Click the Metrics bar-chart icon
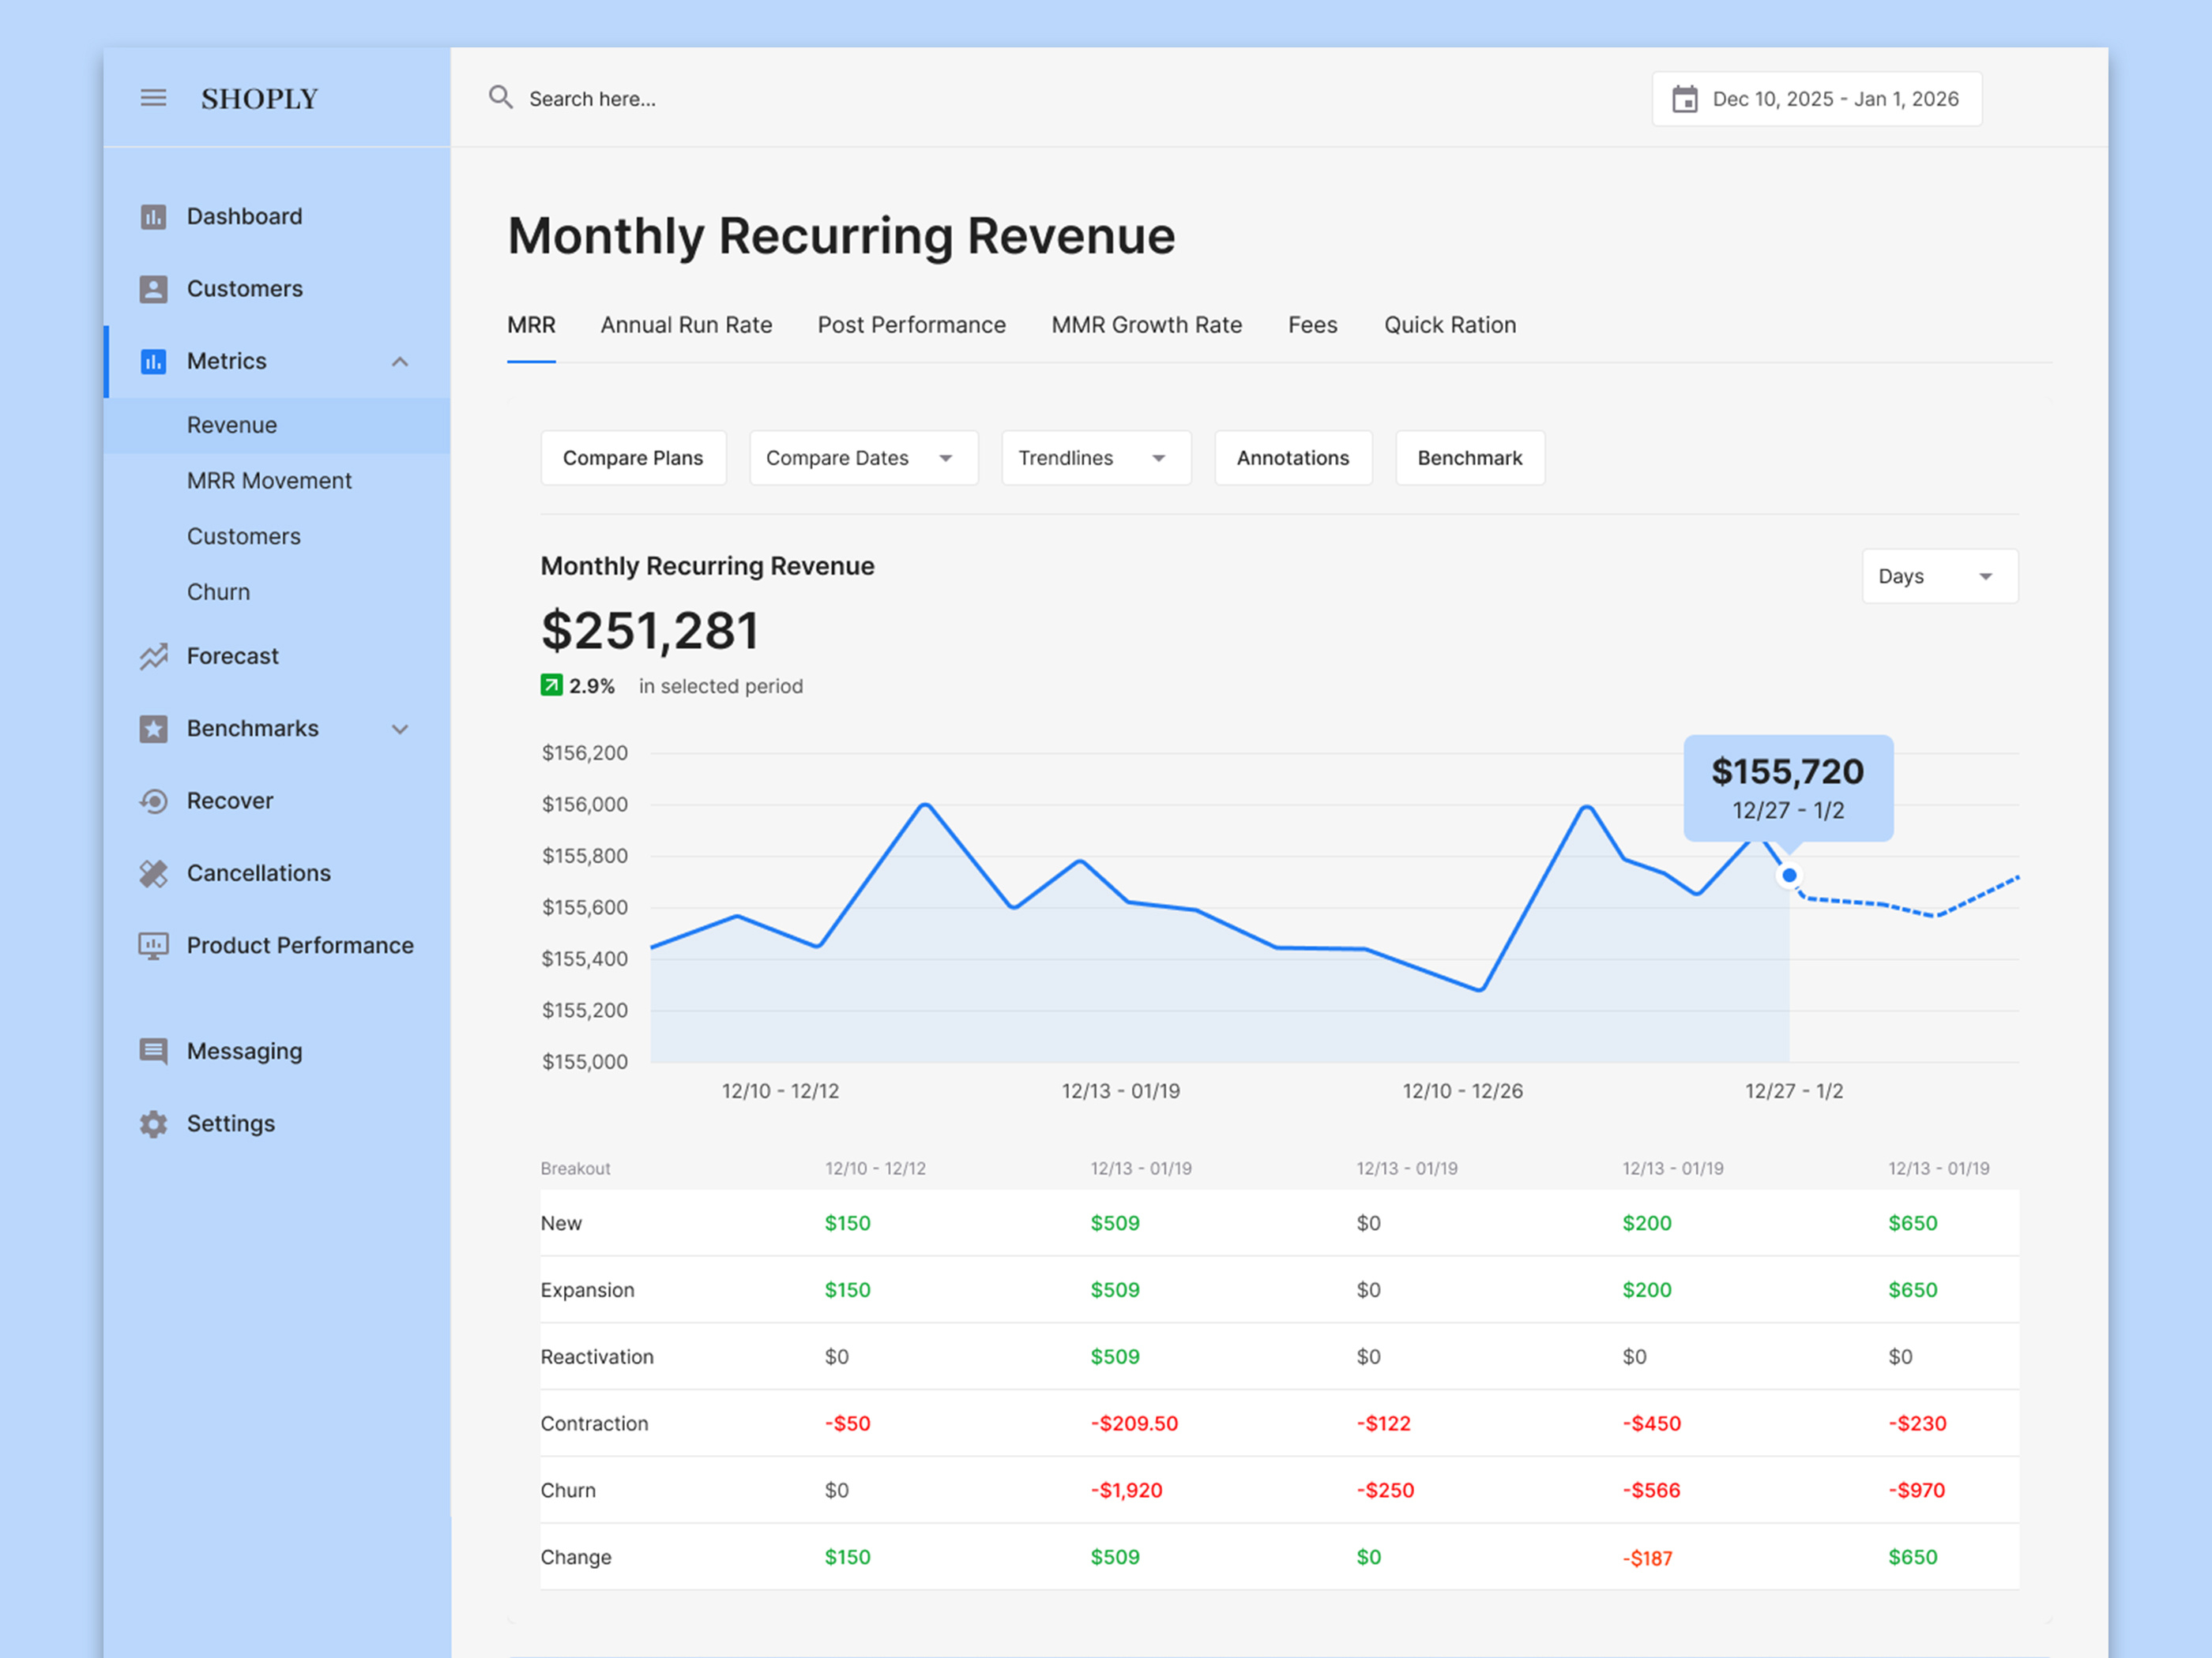The width and height of the screenshot is (2212, 1658). pos(153,361)
